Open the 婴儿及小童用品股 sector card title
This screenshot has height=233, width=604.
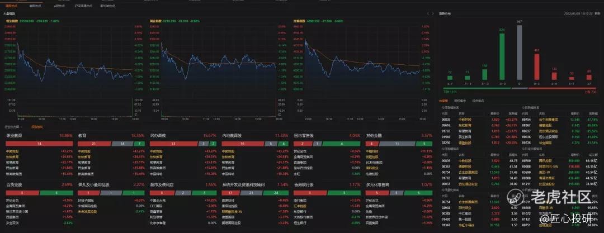(94, 185)
